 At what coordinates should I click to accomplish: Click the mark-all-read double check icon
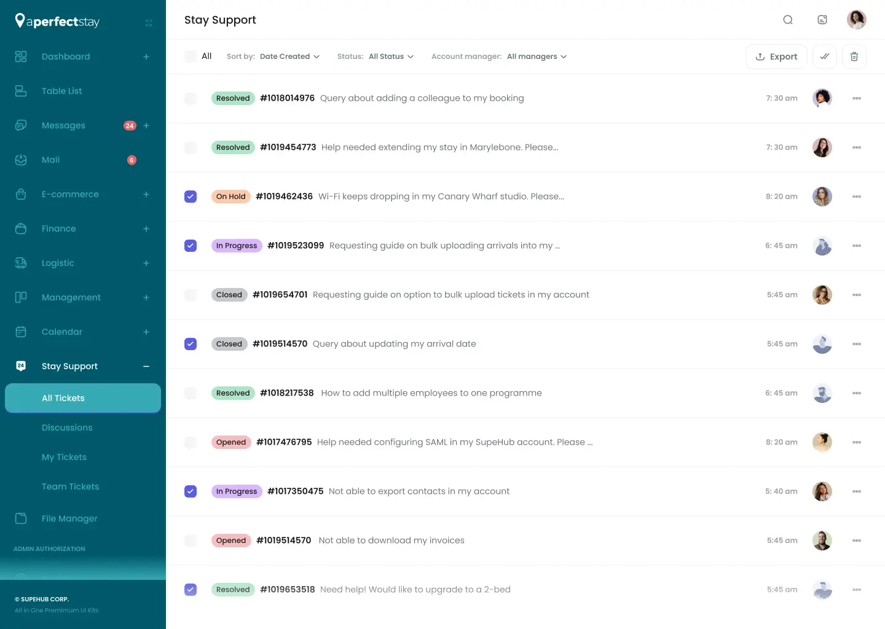[825, 57]
